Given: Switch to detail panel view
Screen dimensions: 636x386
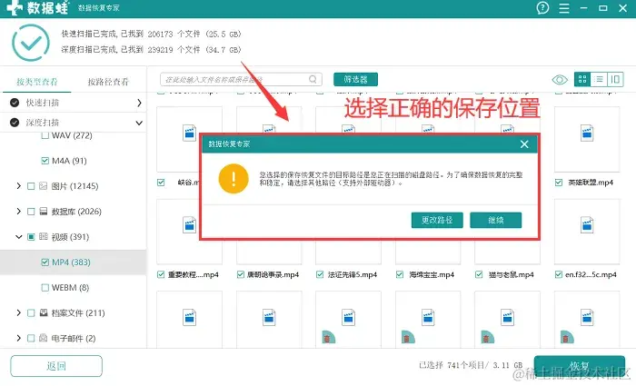Looking at the screenshot, I should [615, 80].
